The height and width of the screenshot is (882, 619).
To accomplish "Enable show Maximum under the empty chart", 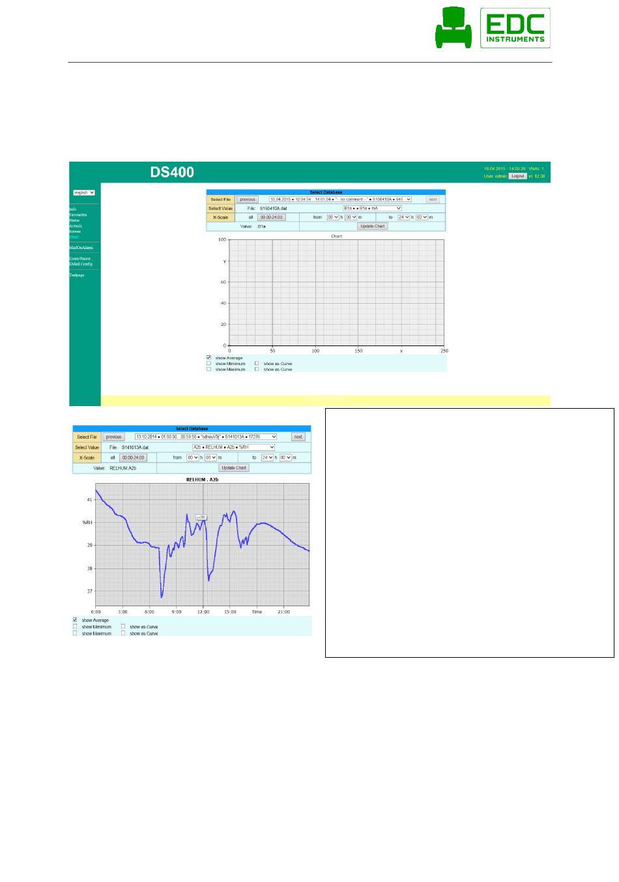I will pyautogui.click(x=209, y=369).
